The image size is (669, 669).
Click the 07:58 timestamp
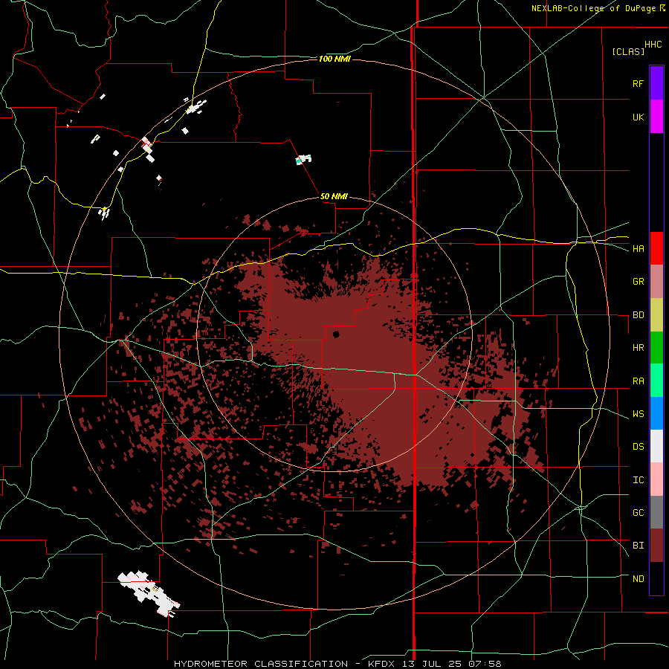tap(487, 664)
